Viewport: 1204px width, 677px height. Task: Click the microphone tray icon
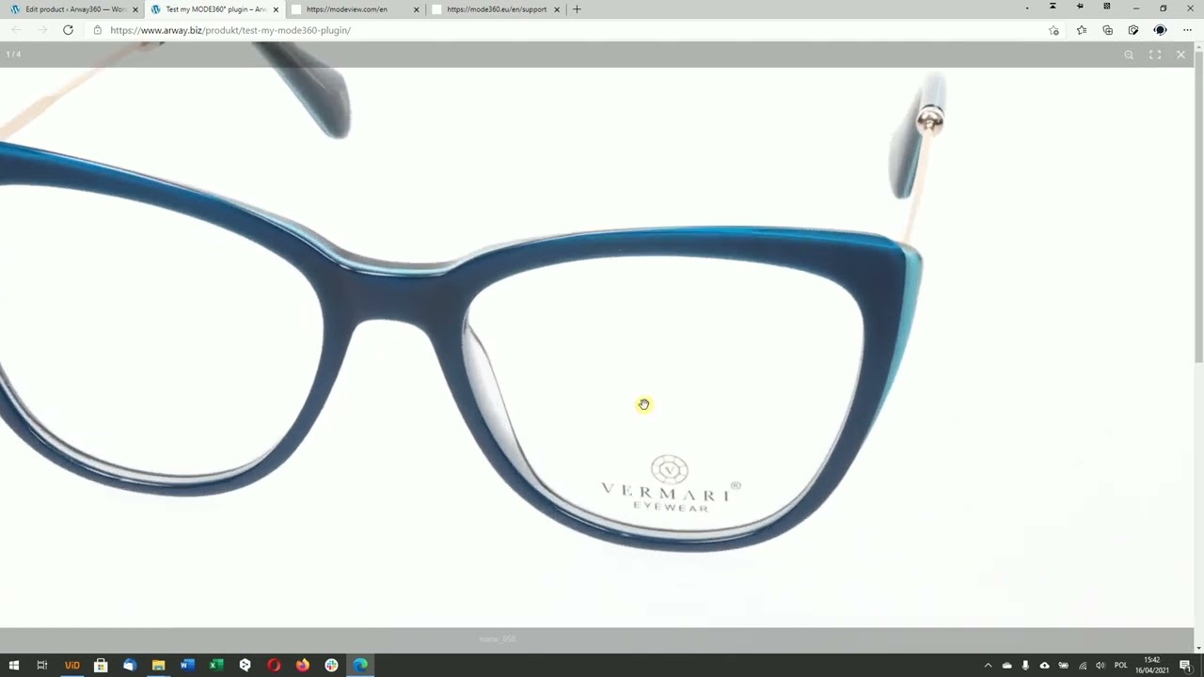click(1025, 666)
